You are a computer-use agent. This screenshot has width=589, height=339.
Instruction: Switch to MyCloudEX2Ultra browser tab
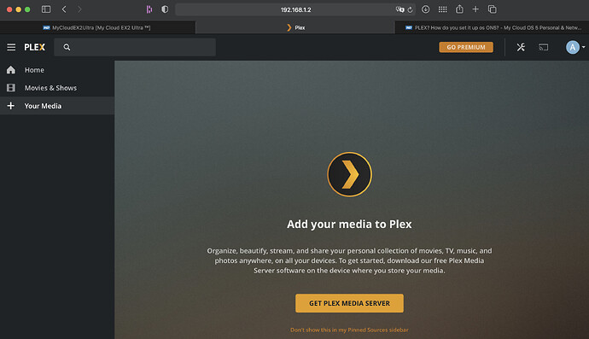tap(97, 27)
